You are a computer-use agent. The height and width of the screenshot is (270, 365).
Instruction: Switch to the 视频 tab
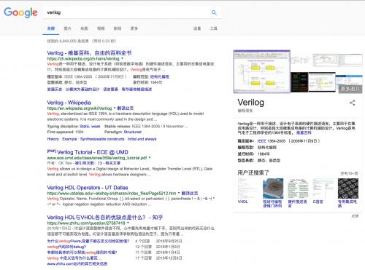click(x=101, y=28)
